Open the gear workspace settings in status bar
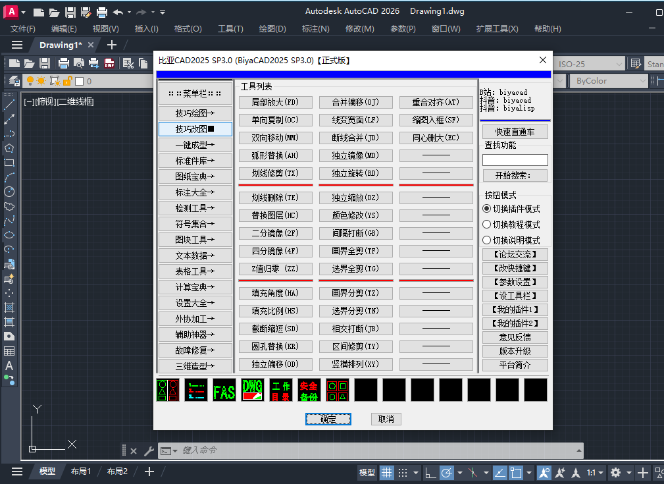 (615, 472)
